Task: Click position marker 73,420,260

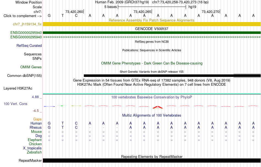Action: (x=74, y=12)
